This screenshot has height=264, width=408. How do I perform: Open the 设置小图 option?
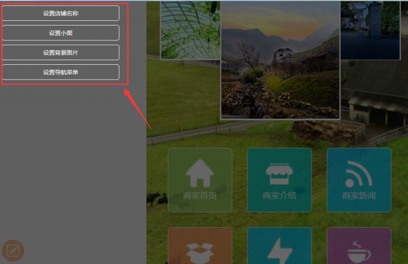click(61, 33)
